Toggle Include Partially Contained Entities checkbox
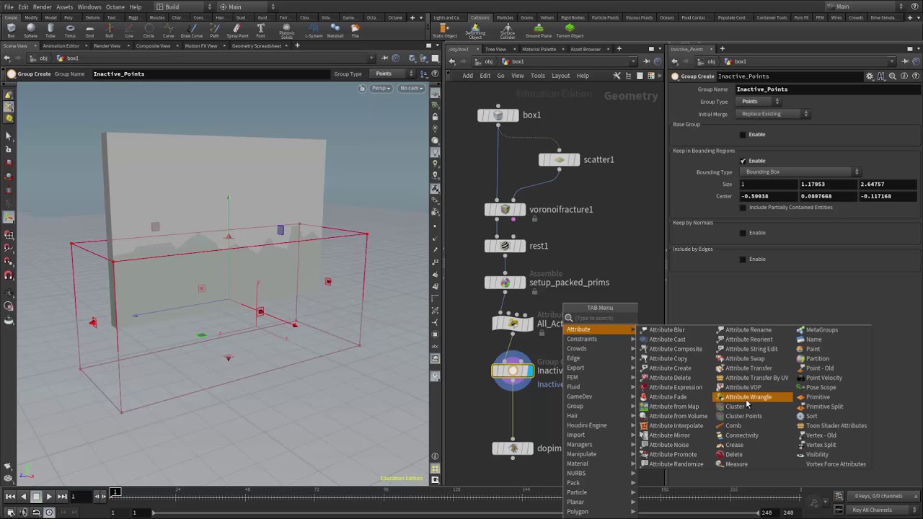The image size is (923, 519). (743, 208)
